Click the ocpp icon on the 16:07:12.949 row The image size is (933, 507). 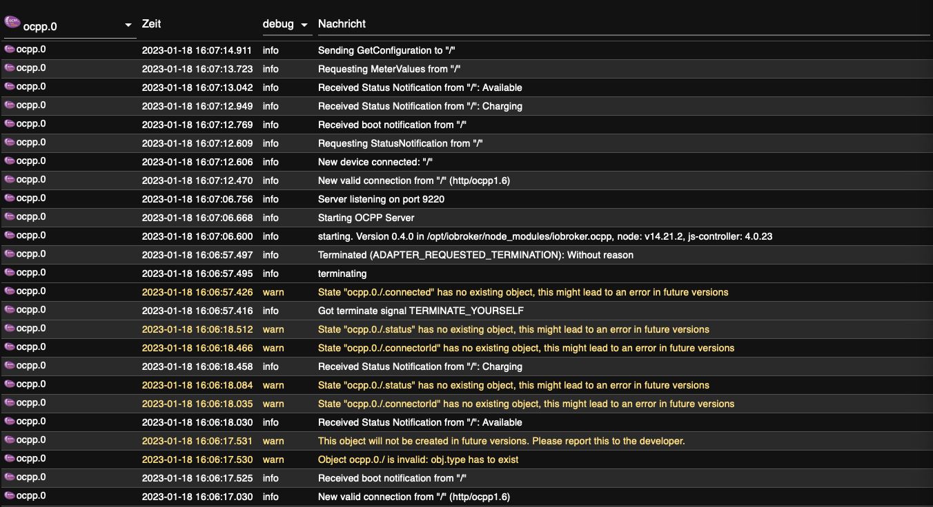[10, 105]
